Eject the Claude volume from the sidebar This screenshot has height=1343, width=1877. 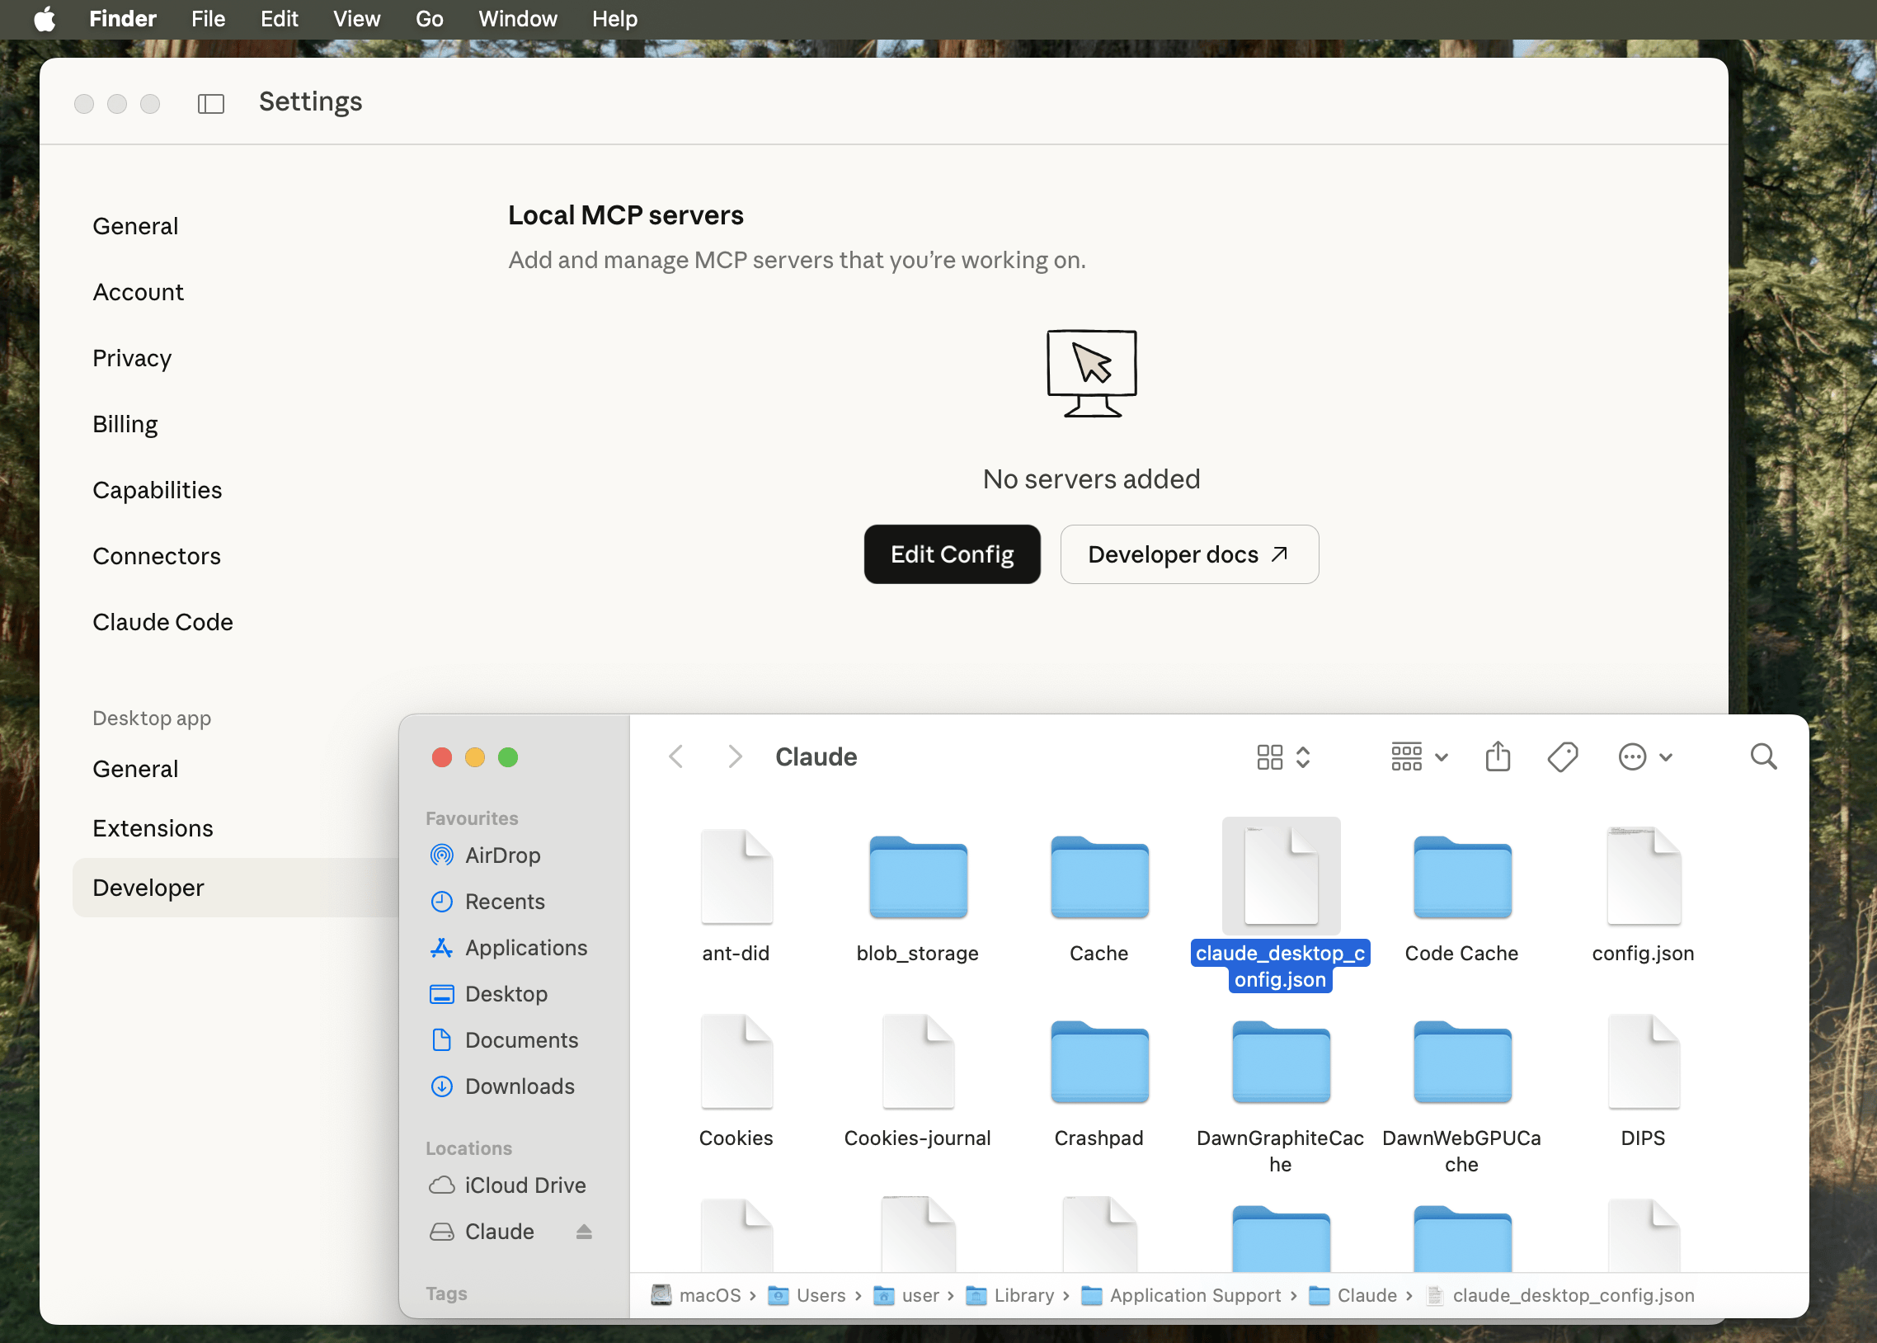(584, 1232)
